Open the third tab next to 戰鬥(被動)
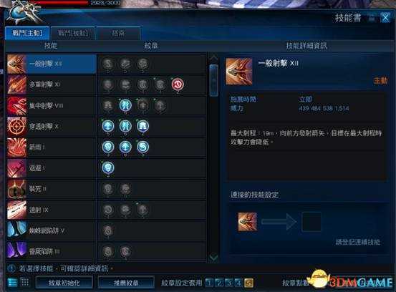Viewport: 396px width, 292px height. point(118,33)
